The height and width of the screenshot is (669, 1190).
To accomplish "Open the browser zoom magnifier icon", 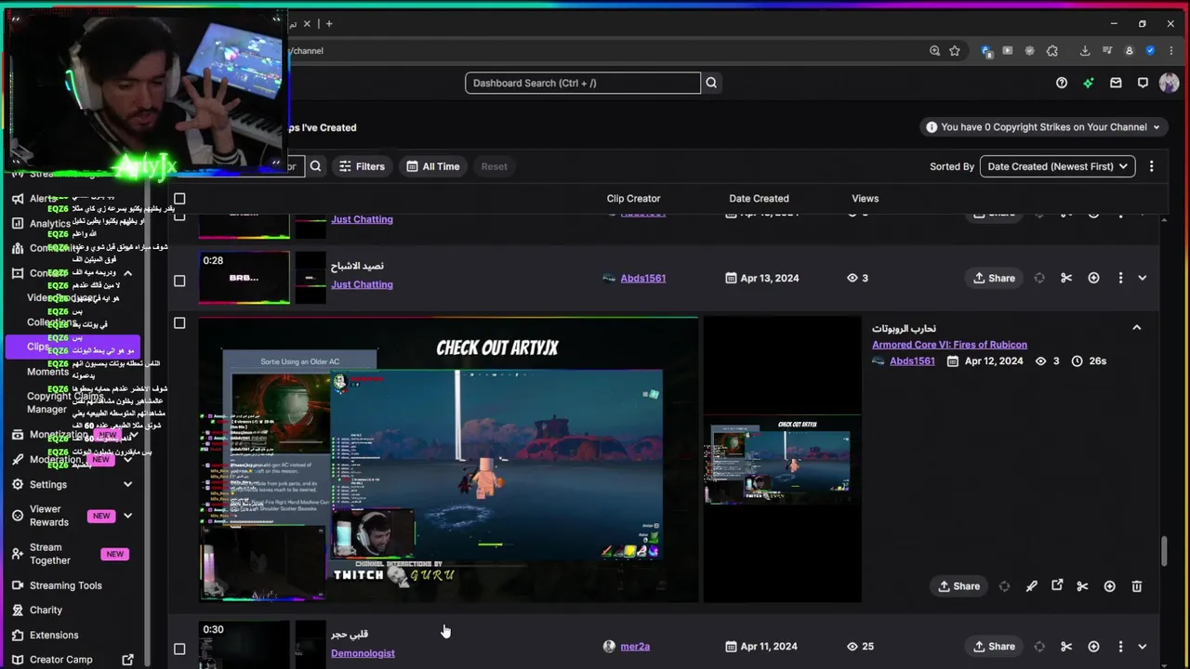I will pos(934,50).
